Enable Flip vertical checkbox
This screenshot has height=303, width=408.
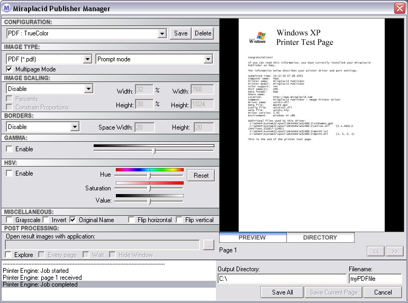[x=179, y=220]
